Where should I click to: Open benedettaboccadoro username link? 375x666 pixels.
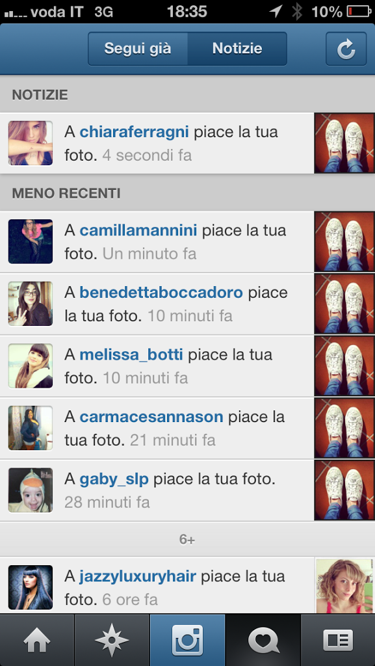pyautogui.click(x=161, y=293)
